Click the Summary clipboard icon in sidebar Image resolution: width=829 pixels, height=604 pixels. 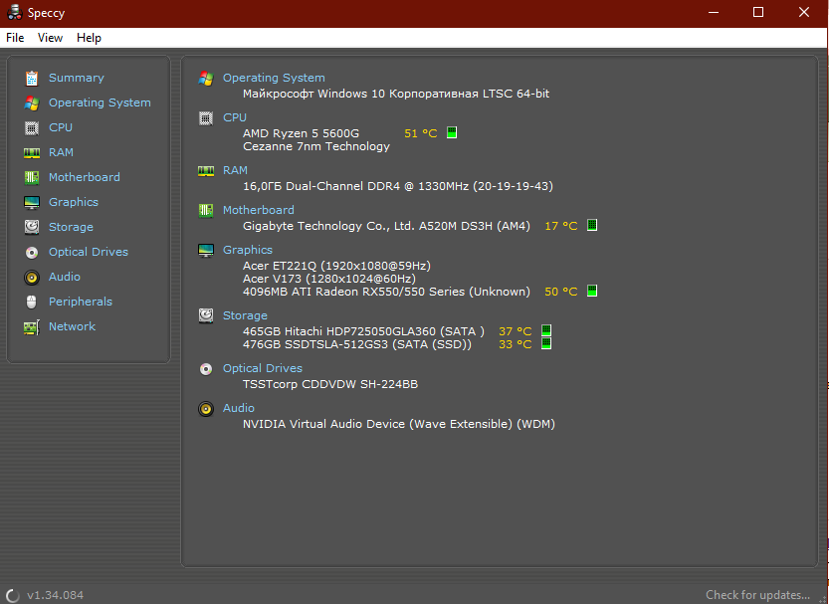32,79
